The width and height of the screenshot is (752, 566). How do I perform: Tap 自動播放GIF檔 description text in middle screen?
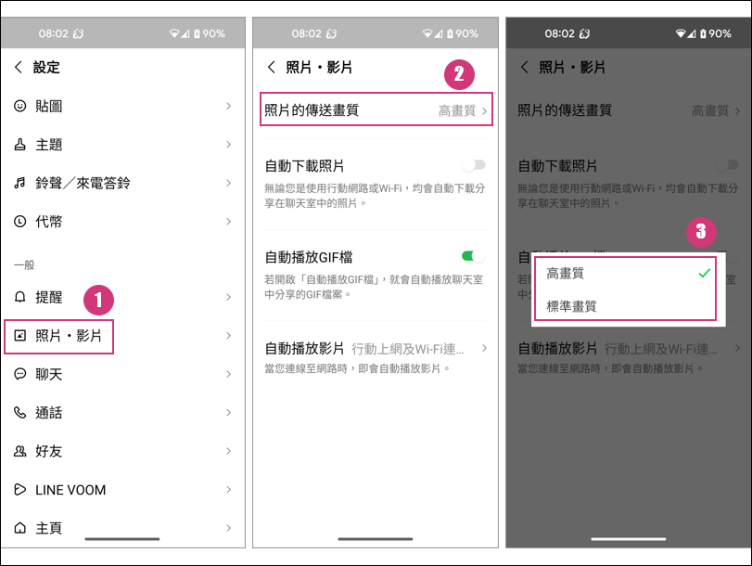374,287
